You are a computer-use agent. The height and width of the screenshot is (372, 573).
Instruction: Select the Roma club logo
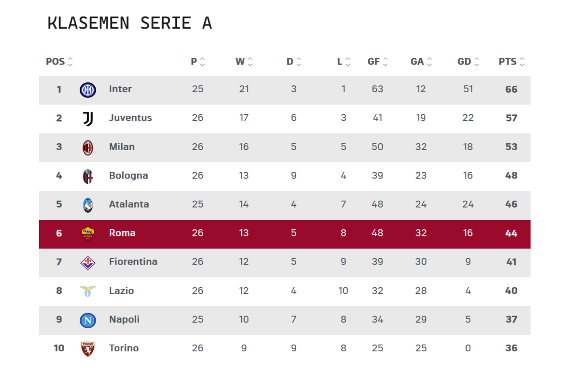[87, 233]
